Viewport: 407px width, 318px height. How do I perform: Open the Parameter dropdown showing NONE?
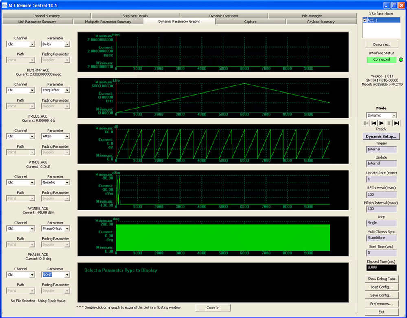point(67,275)
